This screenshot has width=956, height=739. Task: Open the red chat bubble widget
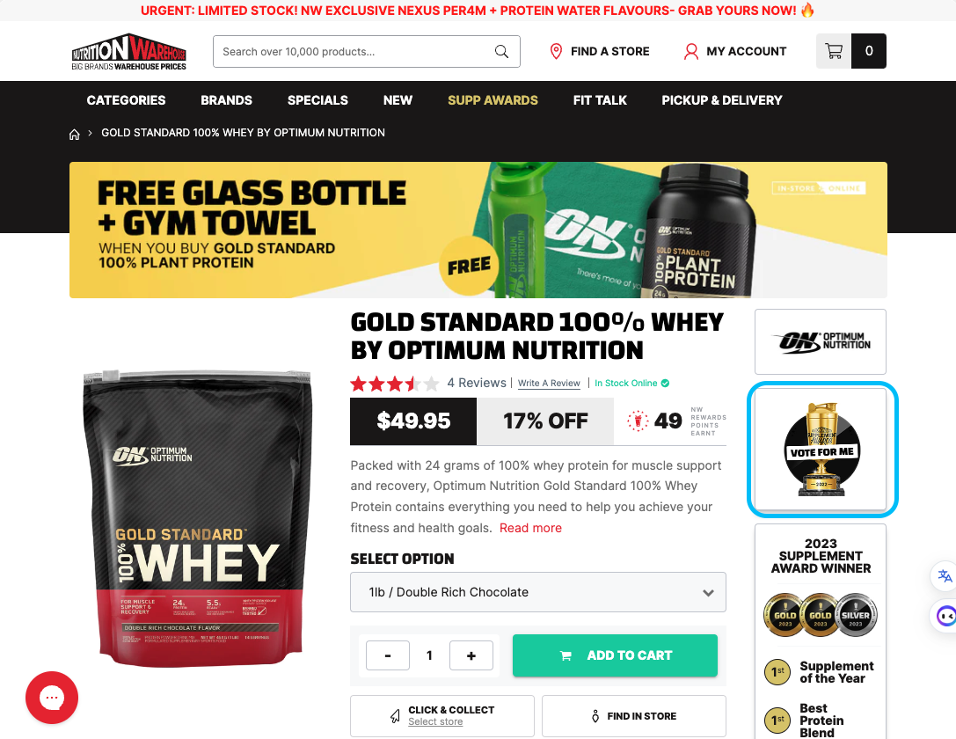[x=52, y=698]
